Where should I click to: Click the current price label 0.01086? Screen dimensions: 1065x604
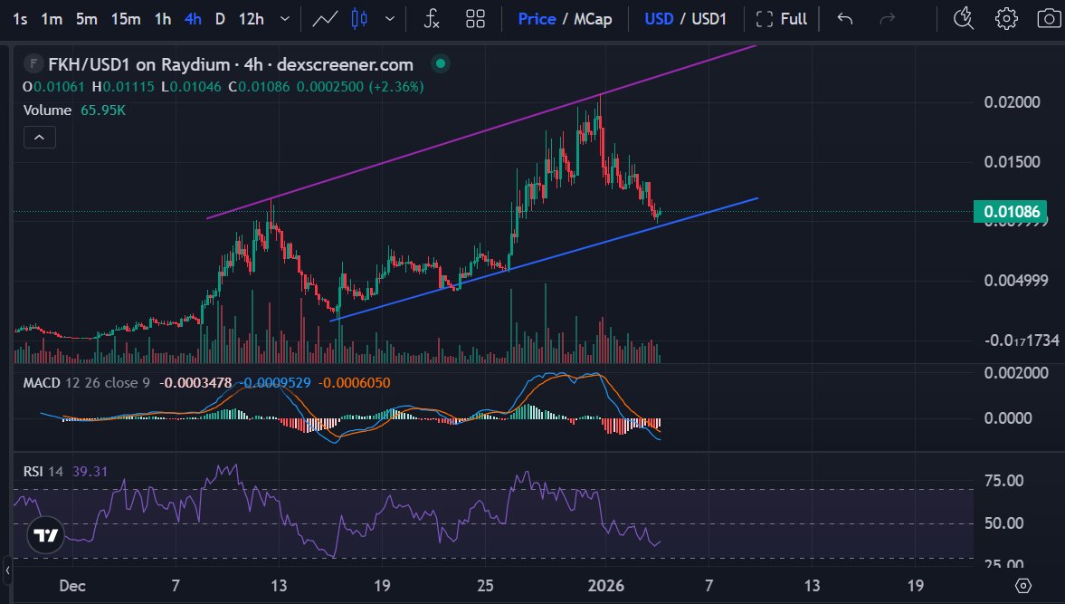(x=1011, y=211)
